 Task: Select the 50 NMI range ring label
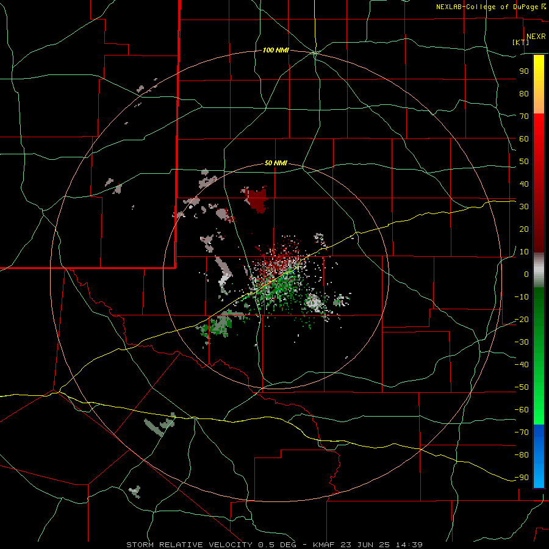276,163
